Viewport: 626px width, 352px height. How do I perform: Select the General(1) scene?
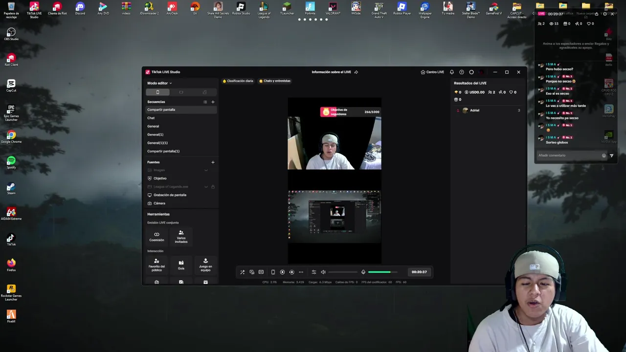tap(181, 134)
